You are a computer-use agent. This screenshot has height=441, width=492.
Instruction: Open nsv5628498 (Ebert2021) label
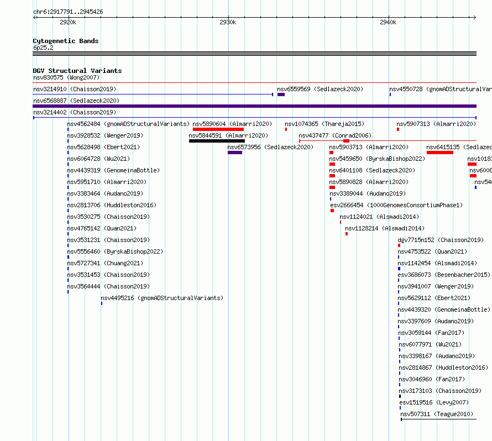coord(103,147)
